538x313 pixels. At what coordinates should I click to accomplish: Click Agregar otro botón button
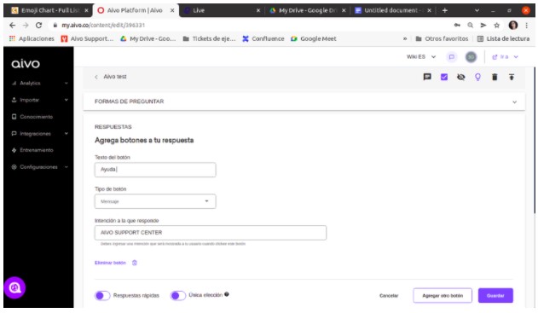point(443,295)
